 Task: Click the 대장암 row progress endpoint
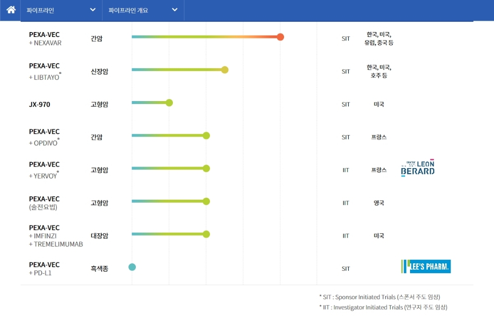click(x=206, y=234)
